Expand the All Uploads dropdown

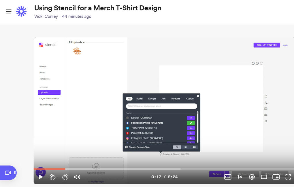point(77,42)
